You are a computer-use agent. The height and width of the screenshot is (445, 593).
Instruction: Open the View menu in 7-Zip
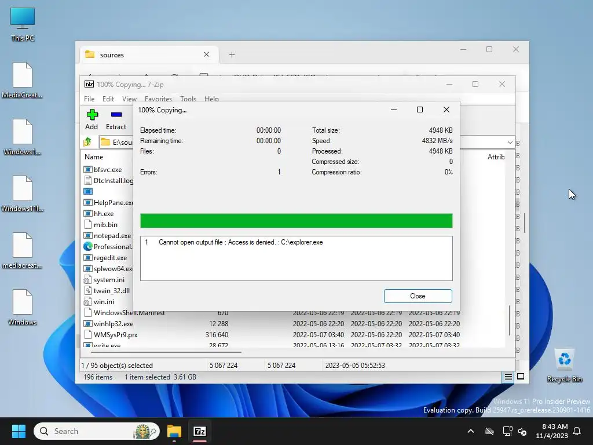click(129, 99)
